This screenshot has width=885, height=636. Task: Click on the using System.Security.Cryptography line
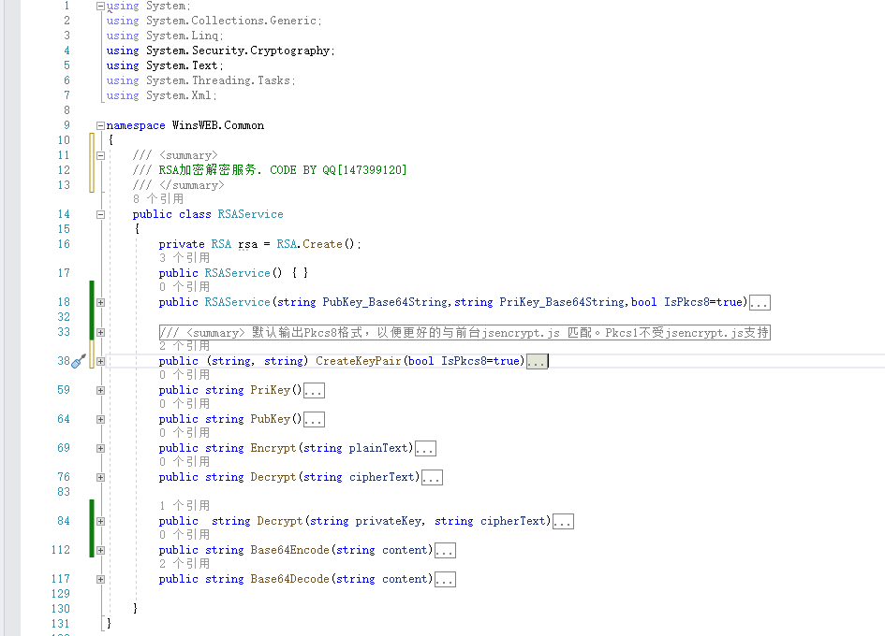220,51
